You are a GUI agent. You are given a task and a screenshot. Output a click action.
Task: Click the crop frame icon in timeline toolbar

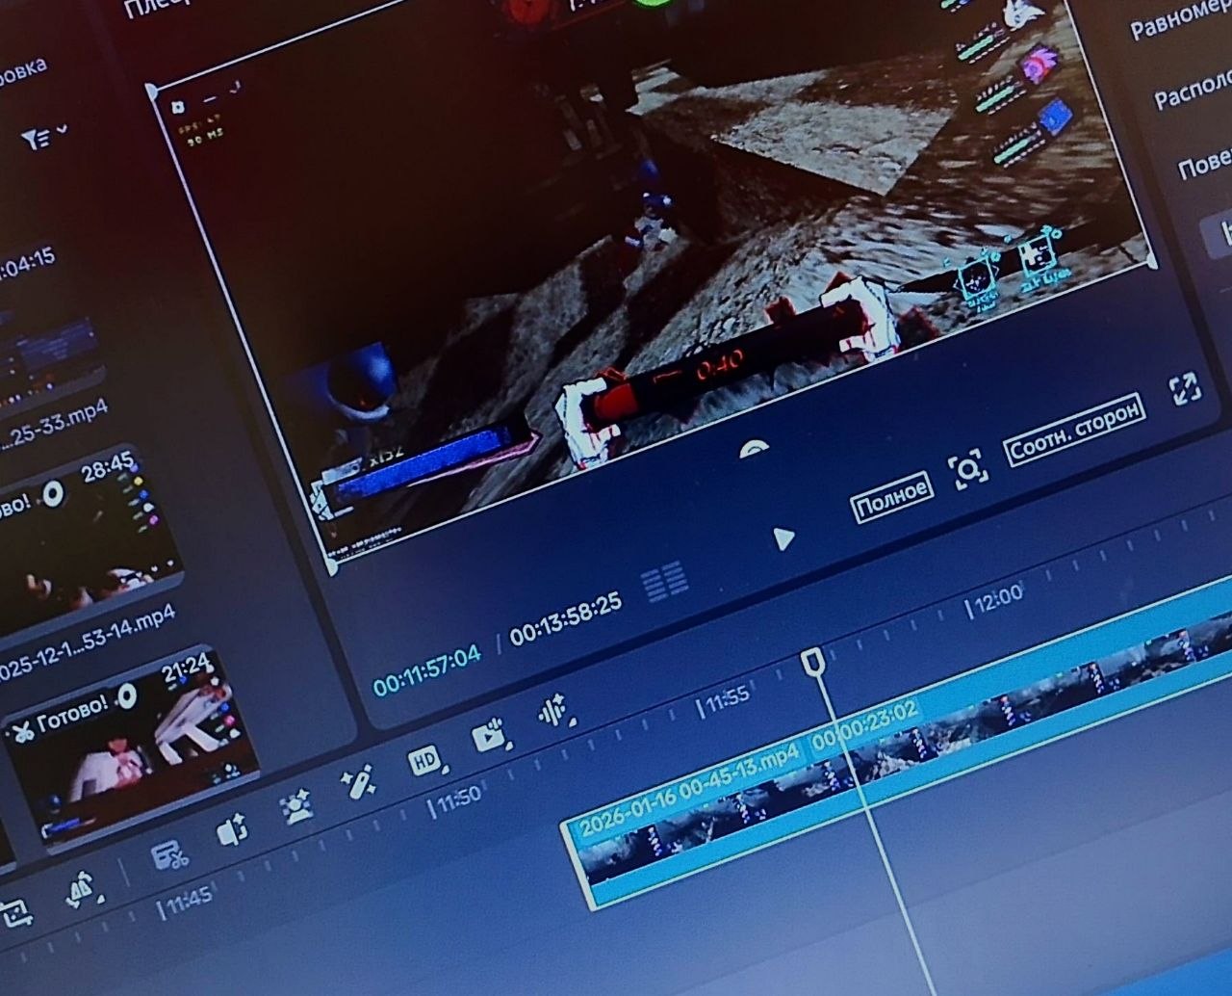(16, 912)
